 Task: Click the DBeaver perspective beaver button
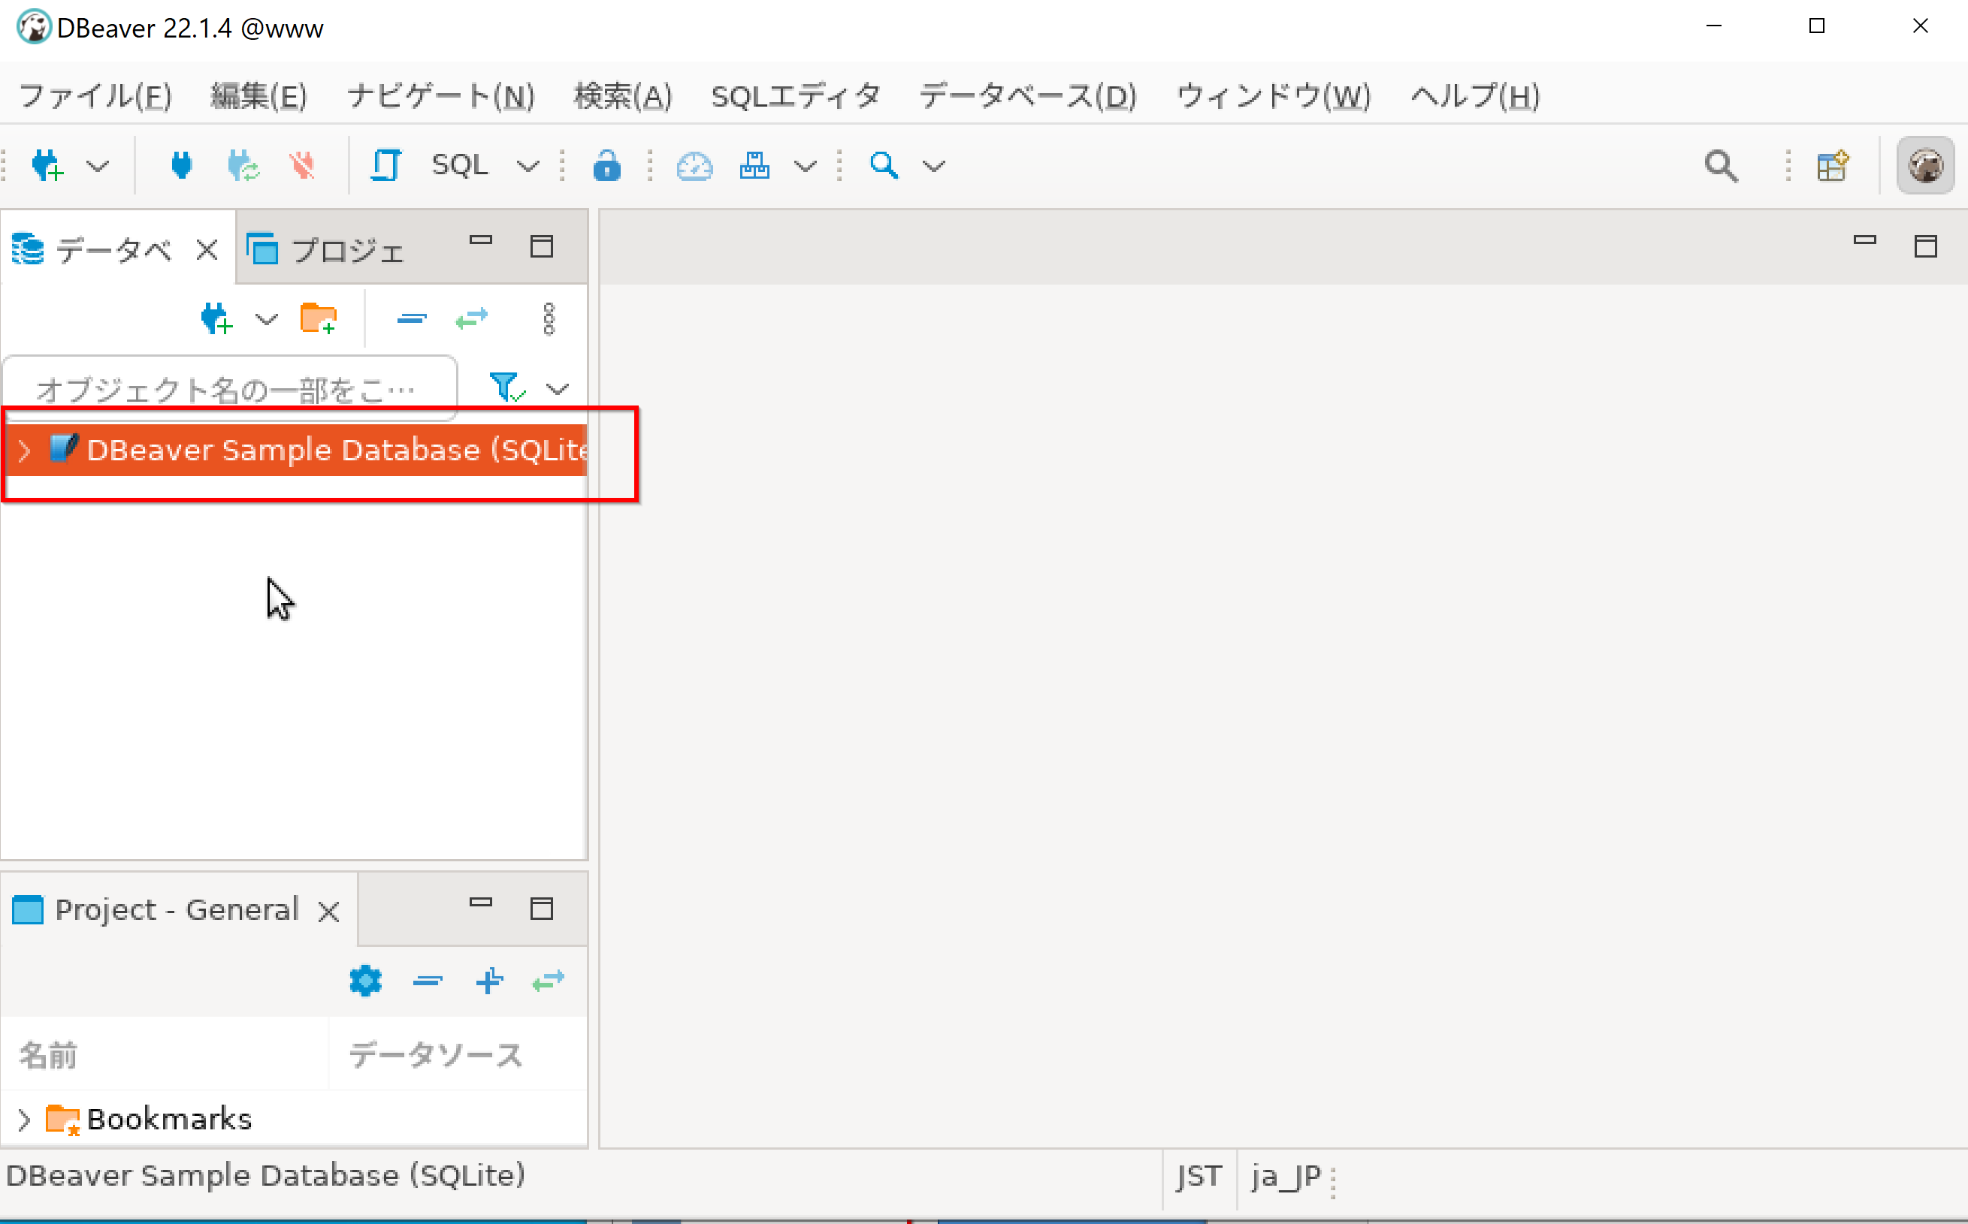coord(1925,166)
